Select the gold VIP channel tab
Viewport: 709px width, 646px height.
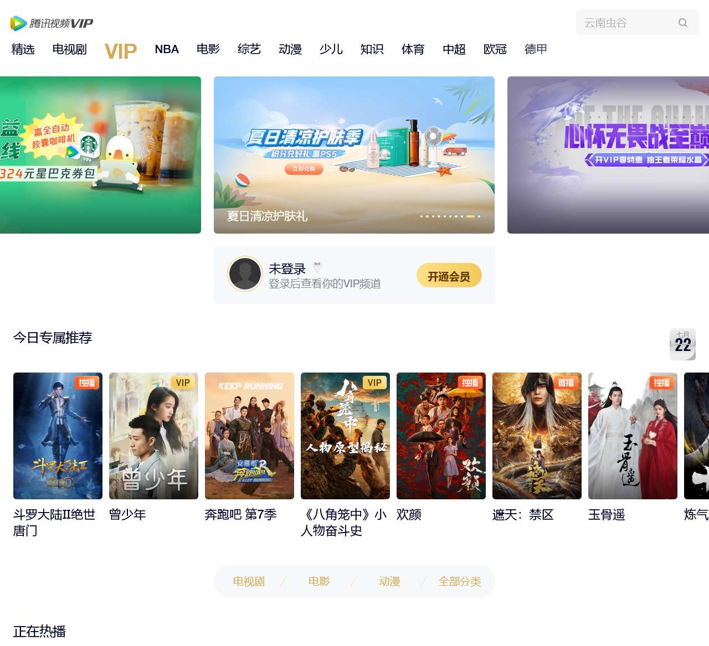121,51
